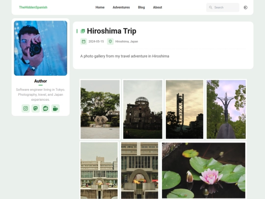Open the Mastodon profile icon

35,108
